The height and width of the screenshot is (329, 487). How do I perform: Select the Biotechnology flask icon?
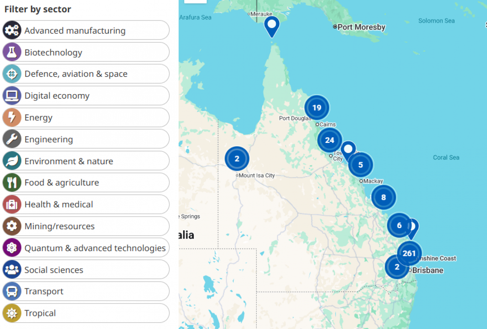tap(12, 52)
